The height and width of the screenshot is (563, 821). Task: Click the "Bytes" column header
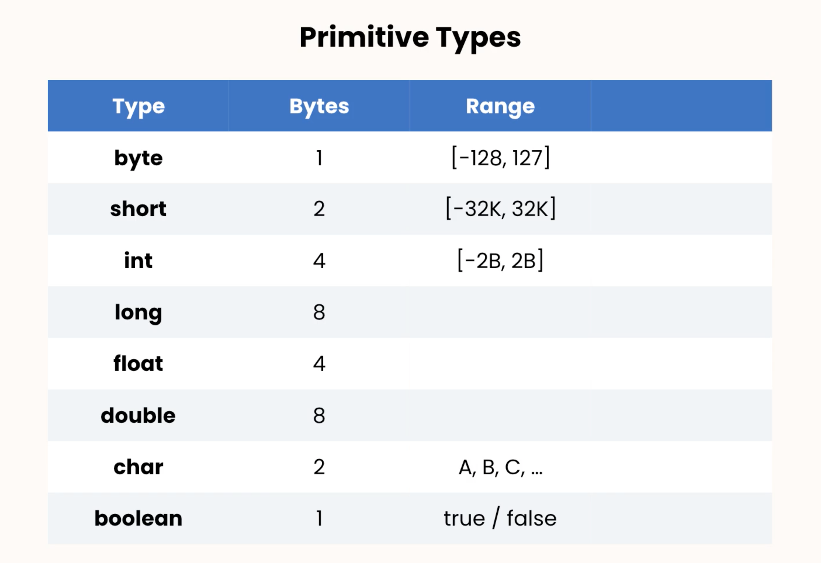[319, 106]
